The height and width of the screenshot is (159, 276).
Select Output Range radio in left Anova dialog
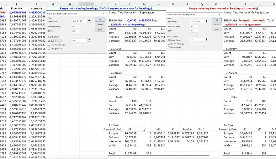49,41
